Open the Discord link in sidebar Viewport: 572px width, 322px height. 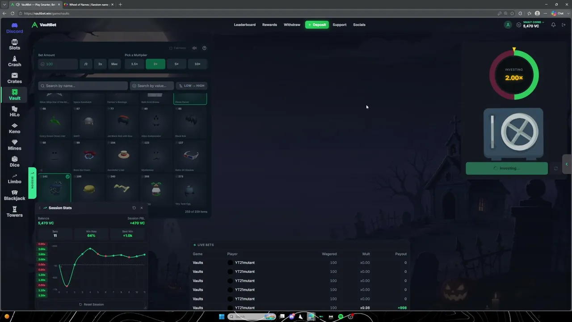pos(14,28)
